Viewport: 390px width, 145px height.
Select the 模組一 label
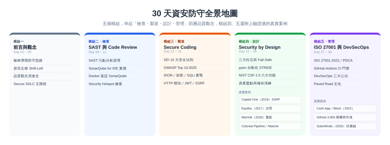19,41
